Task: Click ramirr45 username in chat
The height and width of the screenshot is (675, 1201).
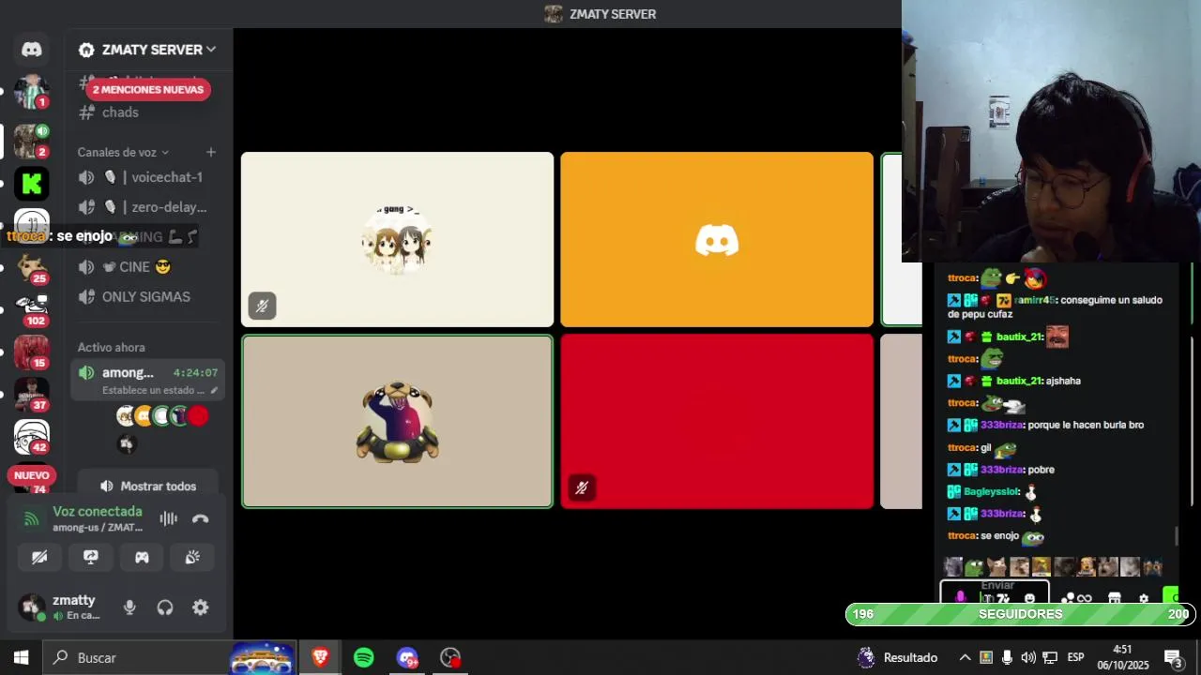Action: (x=1034, y=300)
